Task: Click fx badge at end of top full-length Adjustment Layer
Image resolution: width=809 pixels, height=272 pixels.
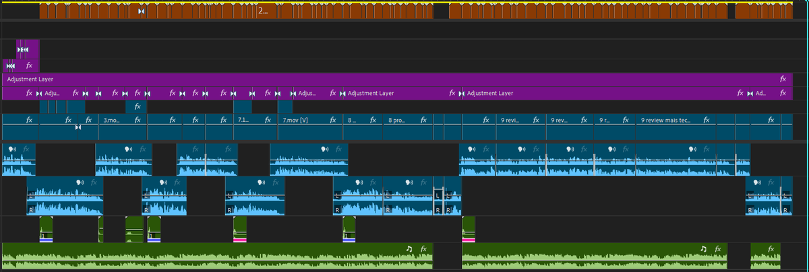Action: click(x=783, y=79)
